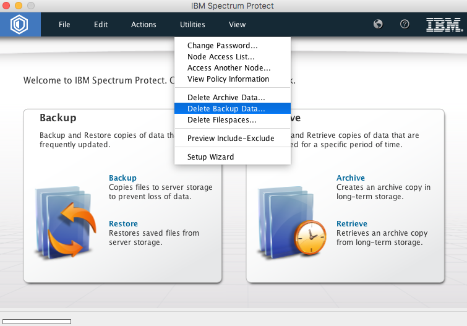This screenshot has height=326, width=467.
Task: Open the File menu
Action: pos(64,25)
